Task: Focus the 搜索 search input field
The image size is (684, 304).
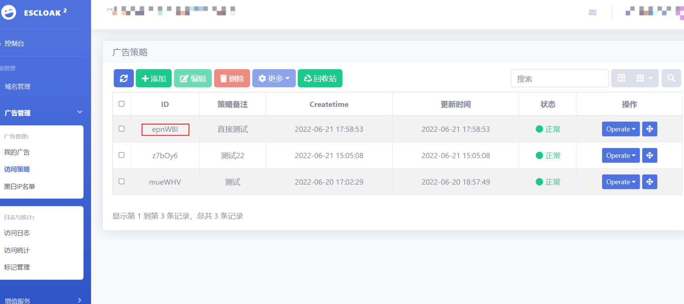Action: click(560, 78)
